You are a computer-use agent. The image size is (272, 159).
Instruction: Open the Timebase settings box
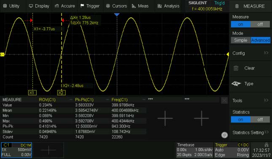coord(195,150)
